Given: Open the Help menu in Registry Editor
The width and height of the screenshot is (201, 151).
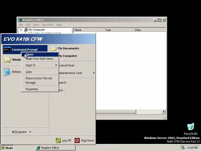Looking at the screenshot, I should point(59,25).
